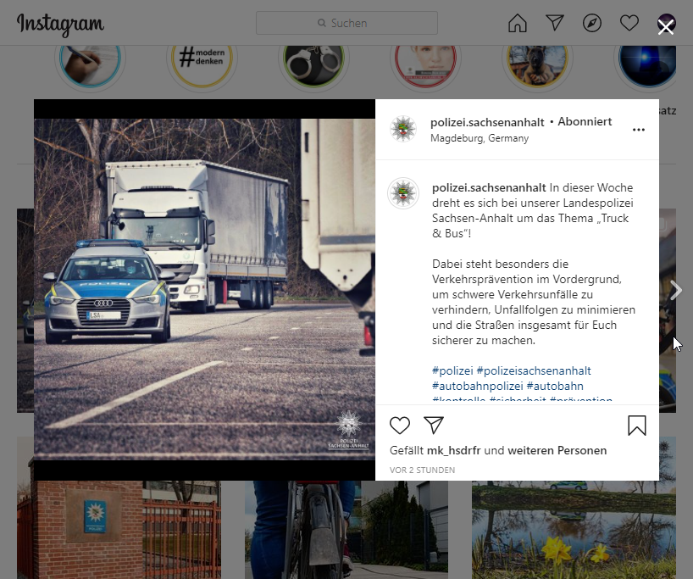Click the Abonniert following button
The height and width of the screenshot is (579, 693).
[x=585, y=122]
